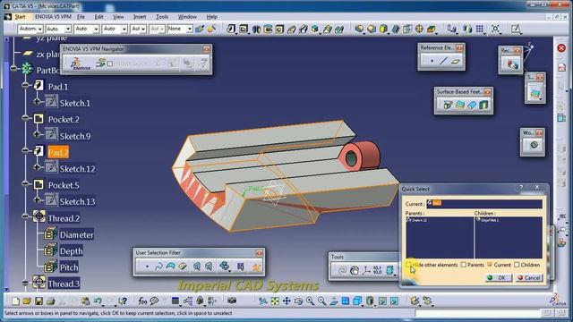Click the ENOVIA logo icon in VPM Navigator
This screenshot has height=322, width=573.
click(x=80, y=64)
